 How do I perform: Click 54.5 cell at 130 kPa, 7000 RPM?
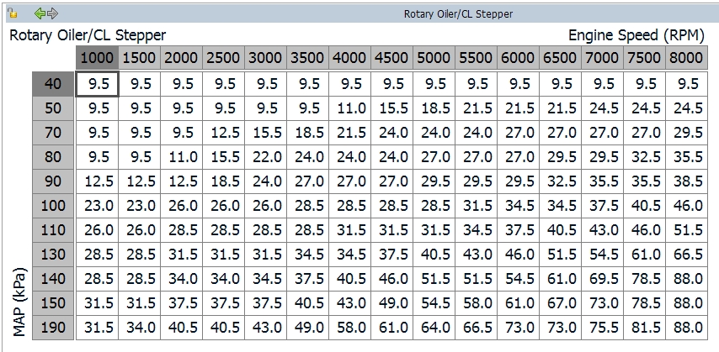tap(603, 254)
